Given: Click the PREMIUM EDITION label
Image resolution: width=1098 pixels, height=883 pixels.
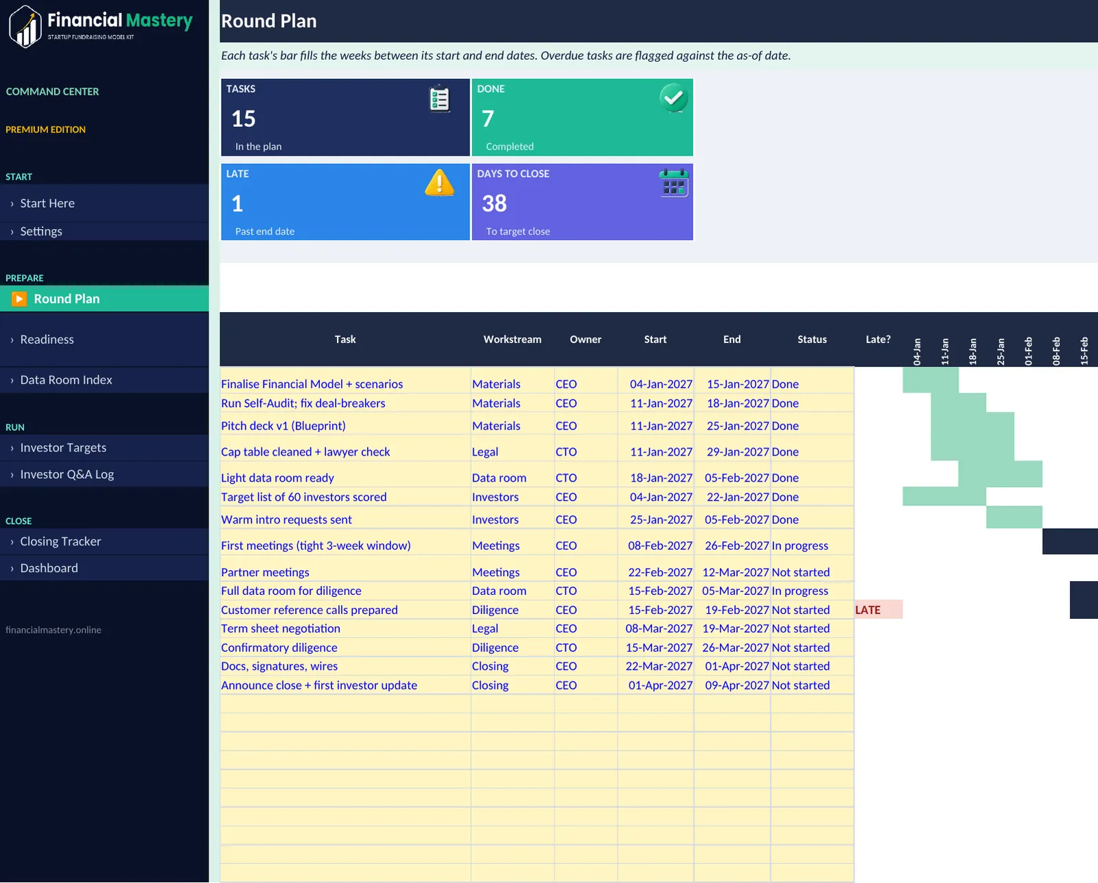Looking at the screenshot, I should tap(45, 130).
